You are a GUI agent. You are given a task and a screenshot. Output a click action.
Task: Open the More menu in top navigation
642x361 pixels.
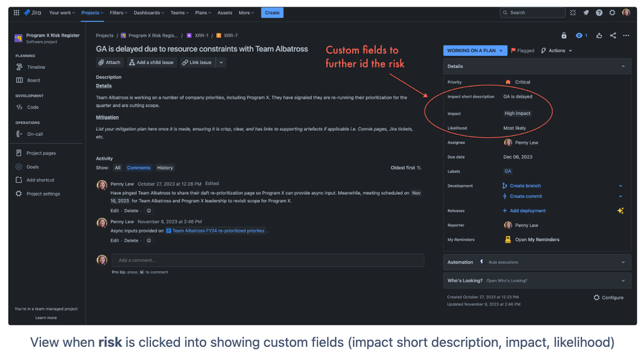tap(246, 13)
